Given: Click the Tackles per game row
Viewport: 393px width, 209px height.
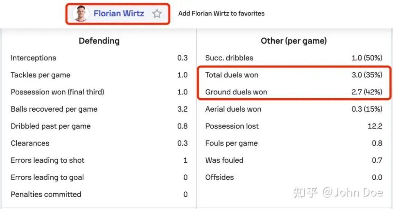Looking at the screenshot, I should coord(99,75).
